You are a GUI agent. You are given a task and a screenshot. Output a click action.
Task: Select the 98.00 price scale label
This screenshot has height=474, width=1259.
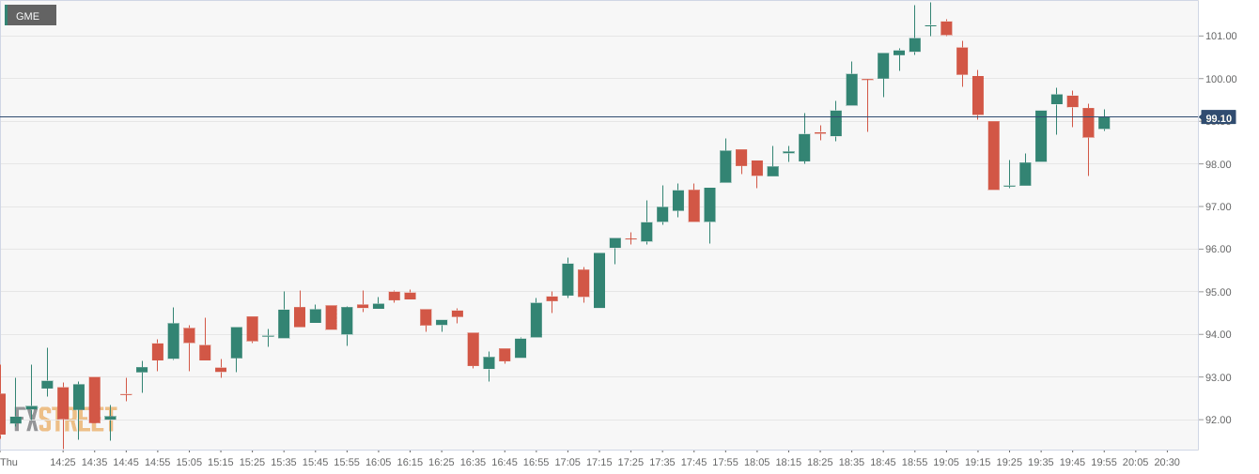click(x=1220, y=164)
